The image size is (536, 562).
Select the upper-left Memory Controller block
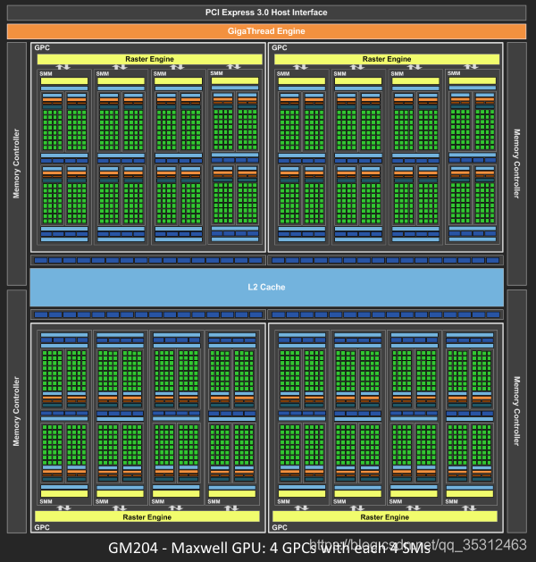(x=16, y=164)
